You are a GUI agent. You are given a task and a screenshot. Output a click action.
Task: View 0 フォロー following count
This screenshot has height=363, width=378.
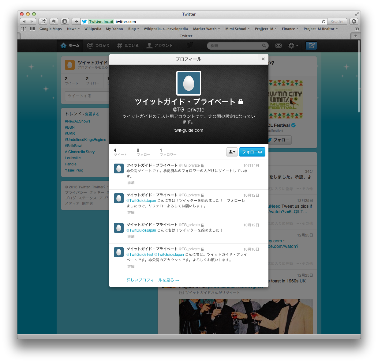coord(143,152)
